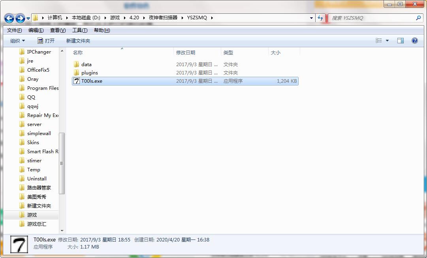Click 本地磁盘 (D:) in the breadcrumb
This screenshot has width=427, height=258.
[x=86, y=18]
